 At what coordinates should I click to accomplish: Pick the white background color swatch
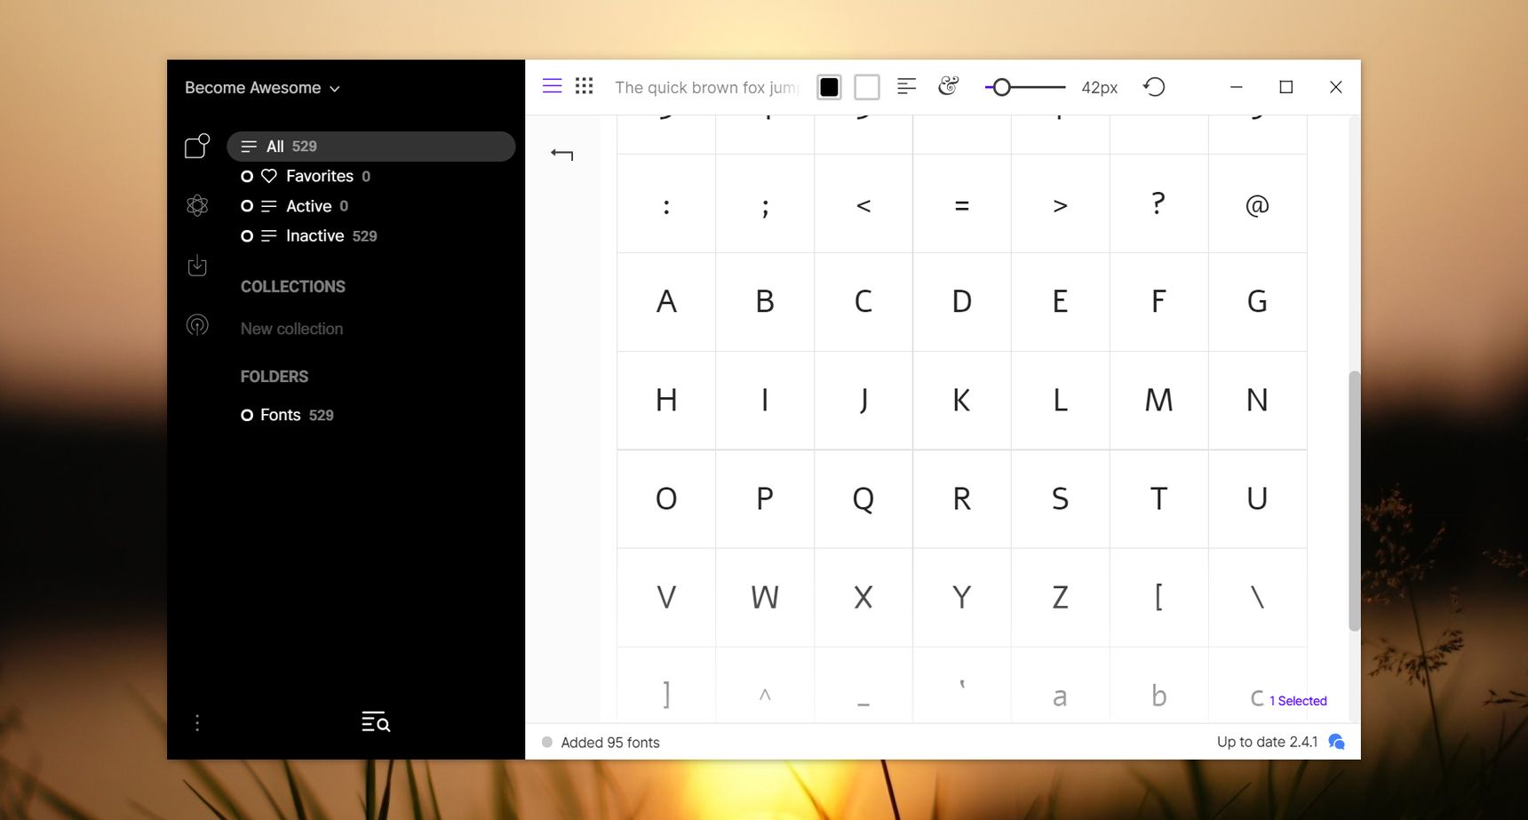(x=867, y=87)
